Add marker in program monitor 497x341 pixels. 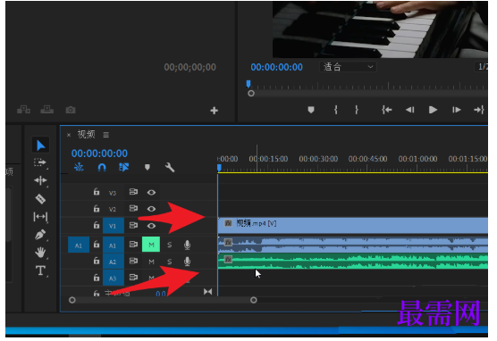(311, 110)
